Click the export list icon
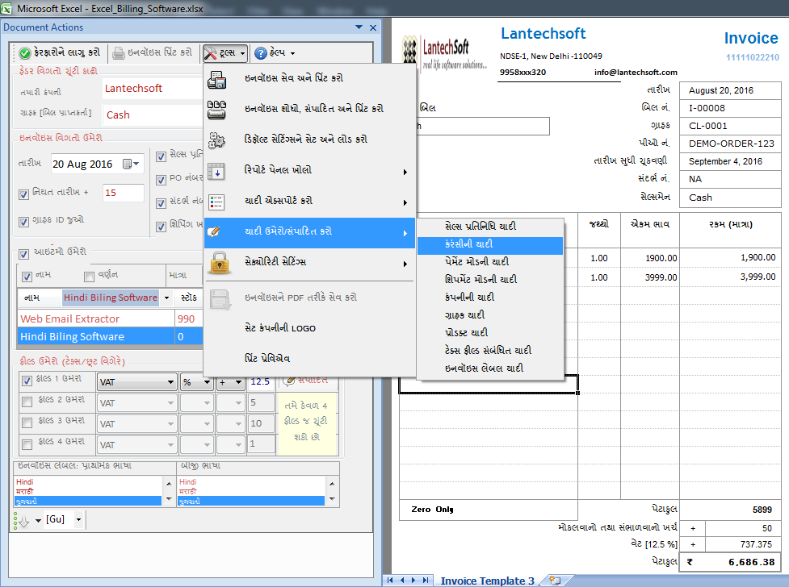This screenshot has width=789, height=587. click(x=217, y=202)
